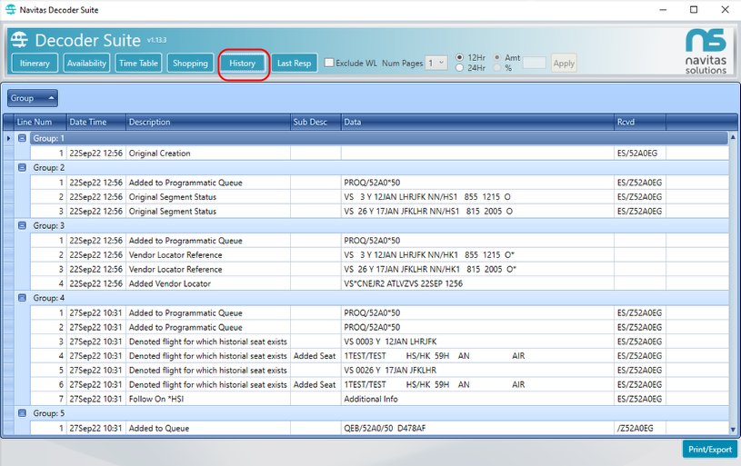This screenshot has width=741, height=466.
Task: Click the Print/Export button
Action: (x=710, y=449)
